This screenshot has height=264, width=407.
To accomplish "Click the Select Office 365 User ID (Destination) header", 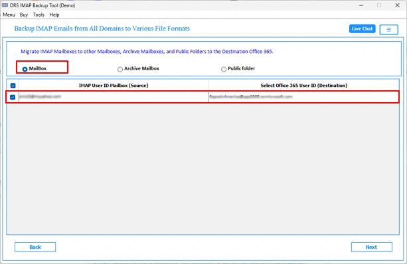I will pyautogui.click(x=303, y=86).
